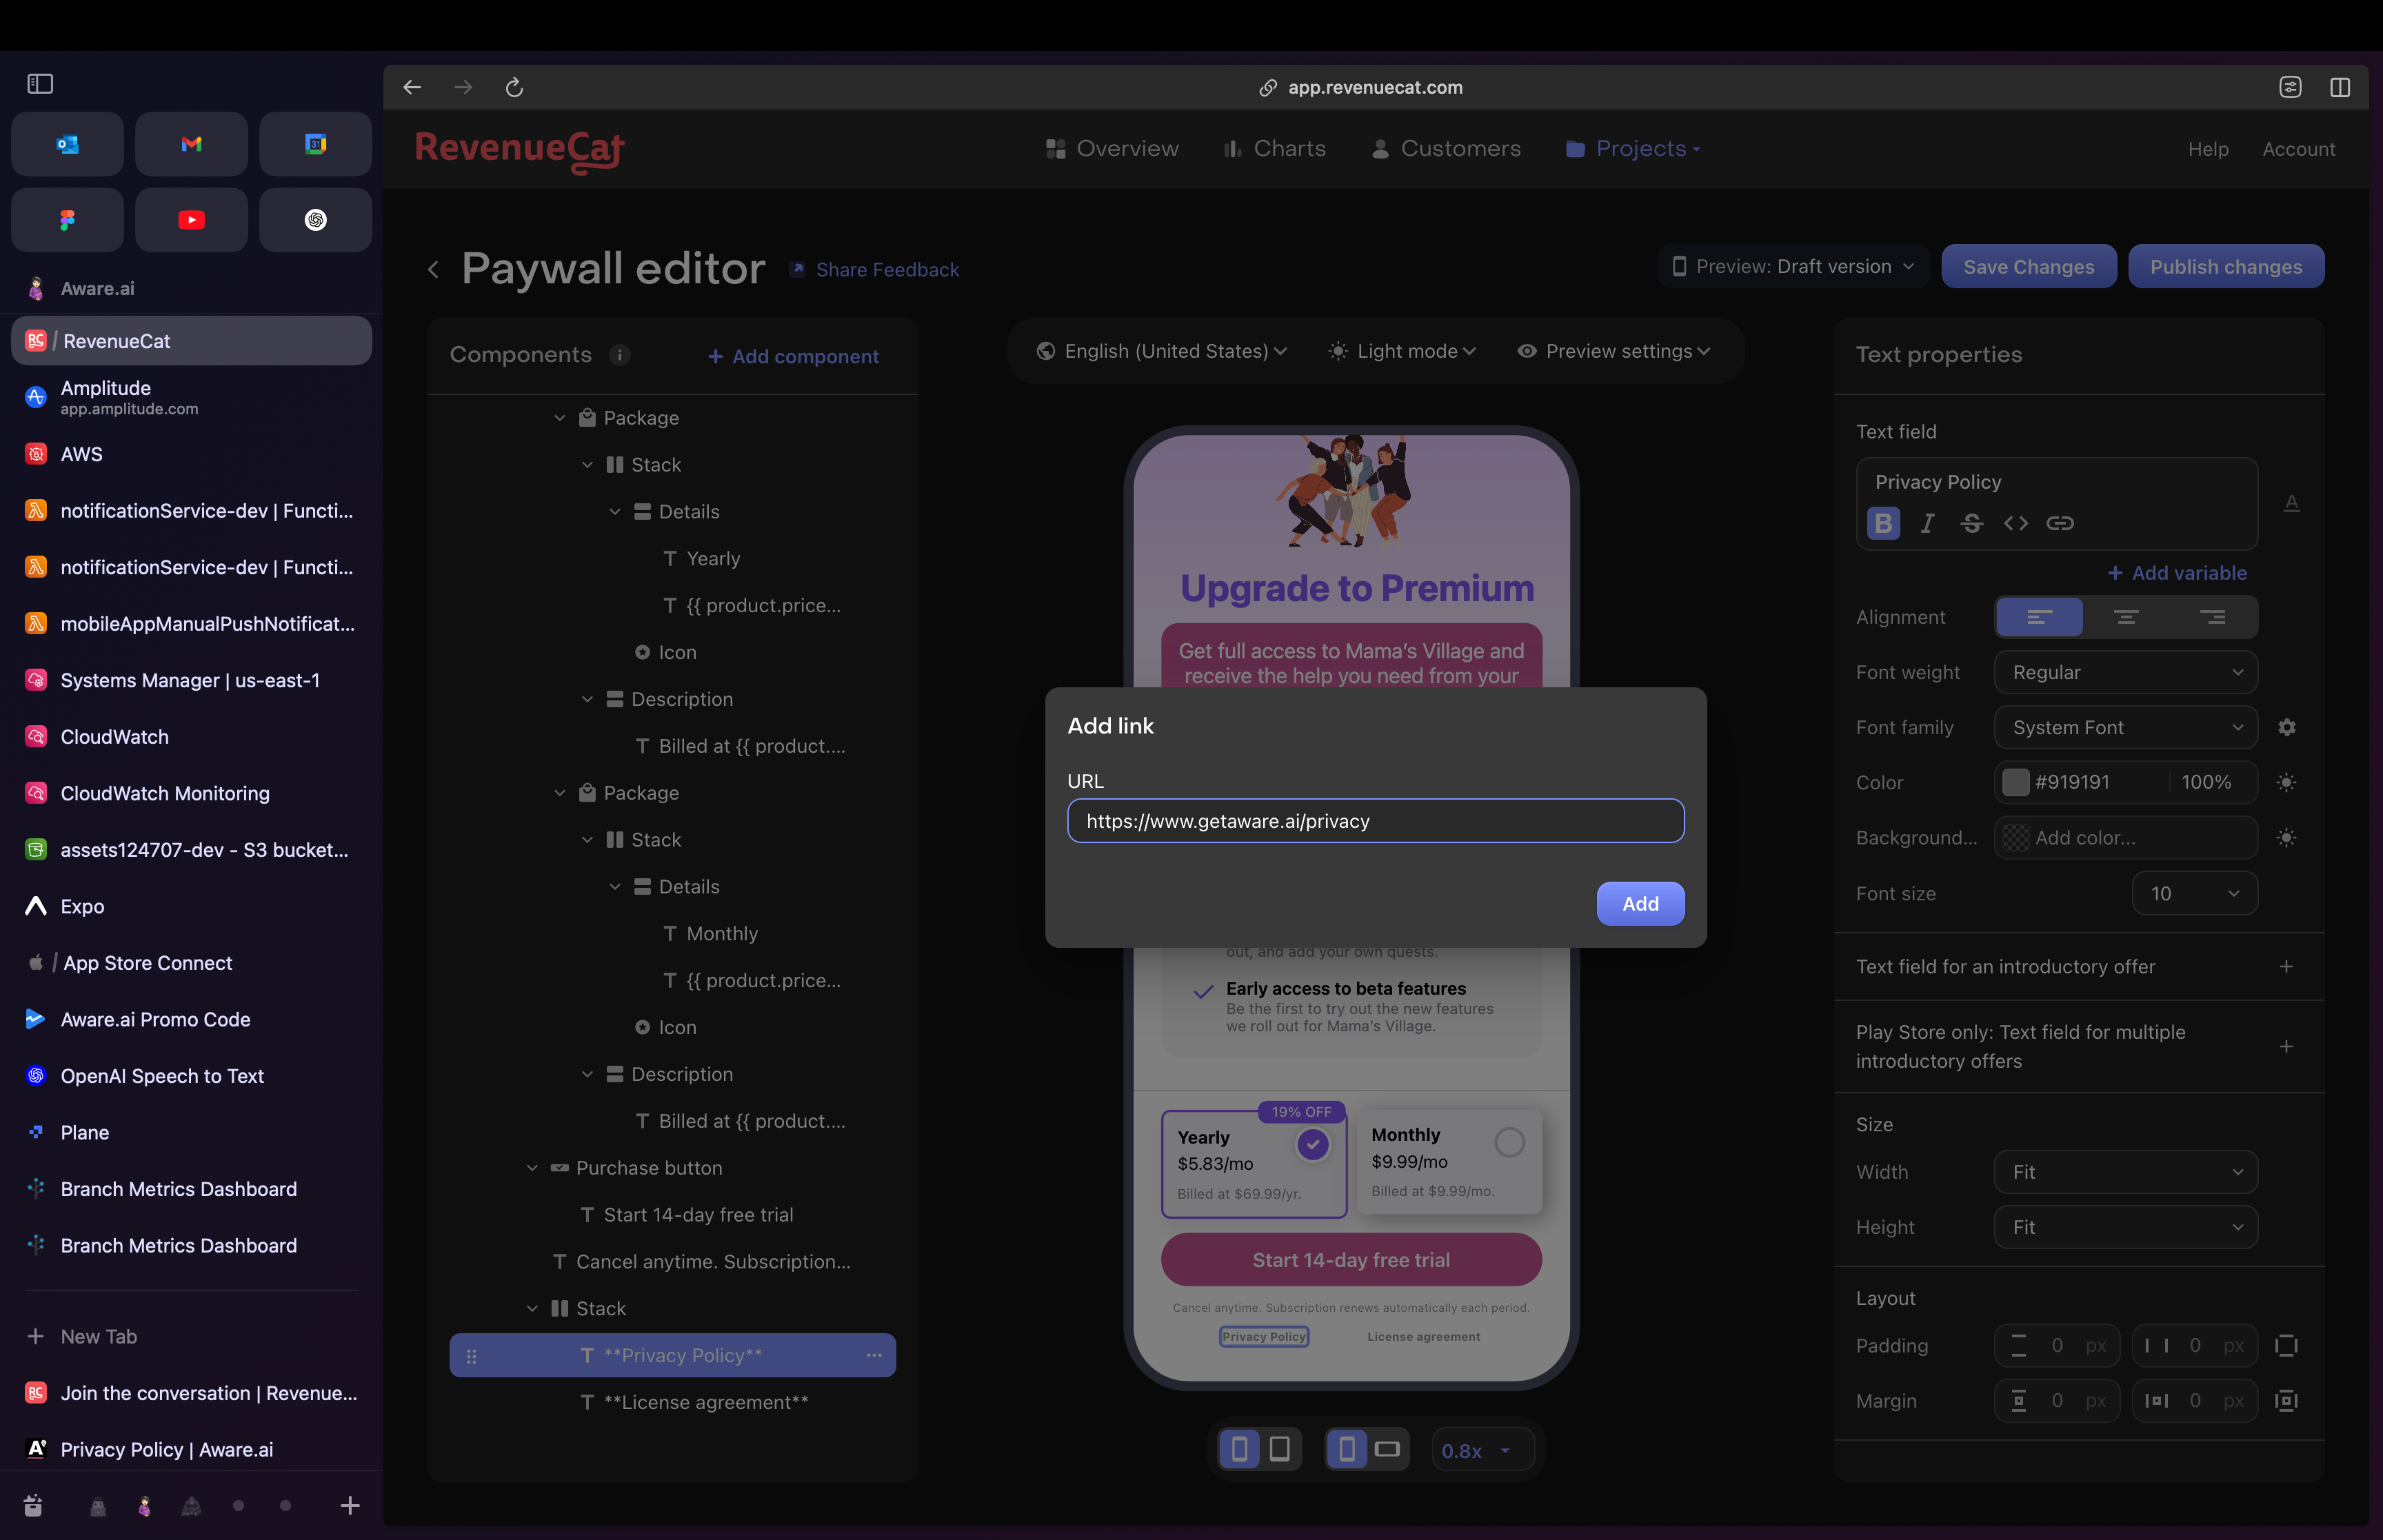
Task: Open ChatGPT pinned tab
Action: [315, 219]
